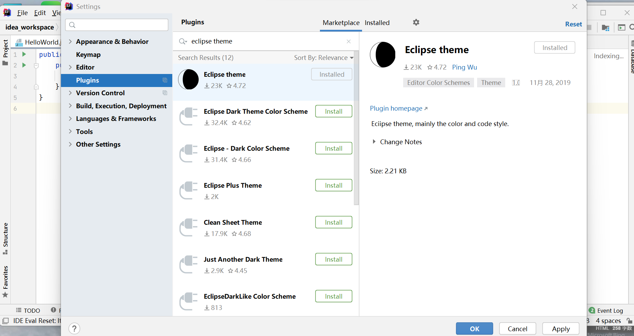Click the Editor Color Schemes tag
This screenshot has width=634, height=336.
[x=438, y=83]
